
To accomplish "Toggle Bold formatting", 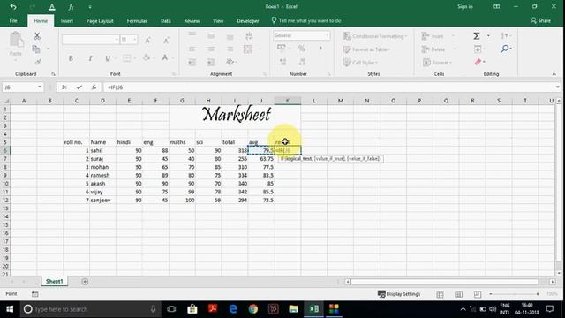I will click(71, 58).
